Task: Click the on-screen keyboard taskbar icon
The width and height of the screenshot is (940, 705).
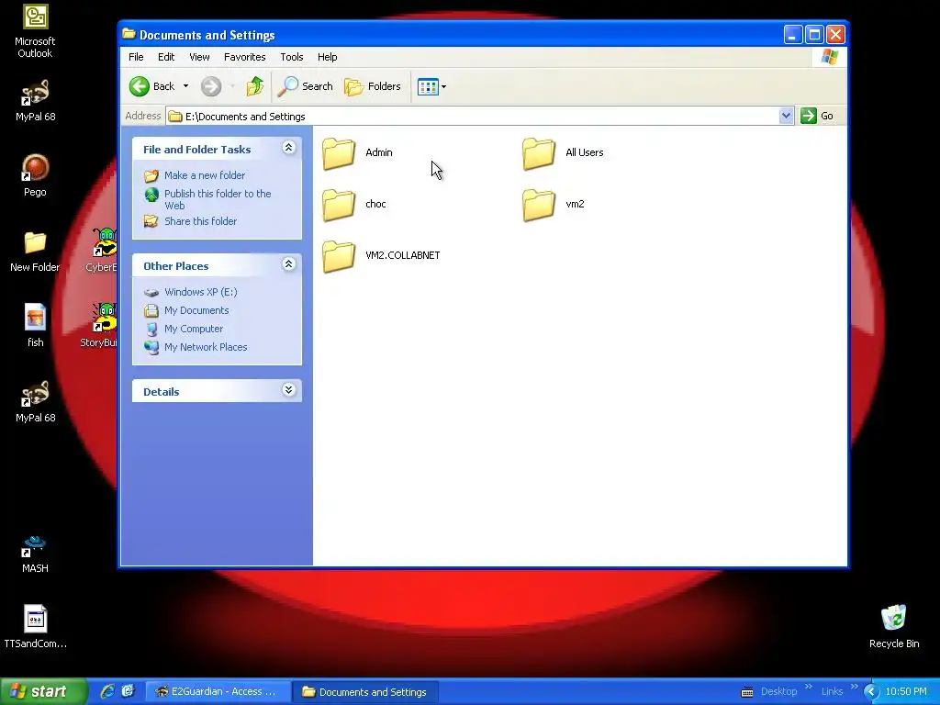Action: click(x=747, y=692)
